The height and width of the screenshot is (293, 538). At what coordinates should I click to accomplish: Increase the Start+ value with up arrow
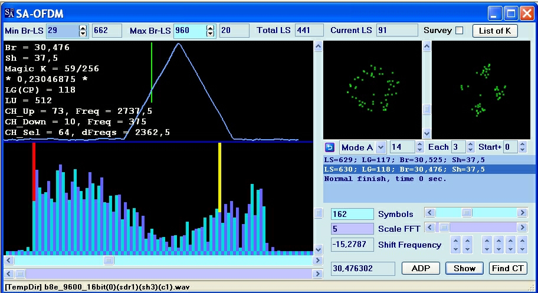pyautogui.click(x=522, y=144)
